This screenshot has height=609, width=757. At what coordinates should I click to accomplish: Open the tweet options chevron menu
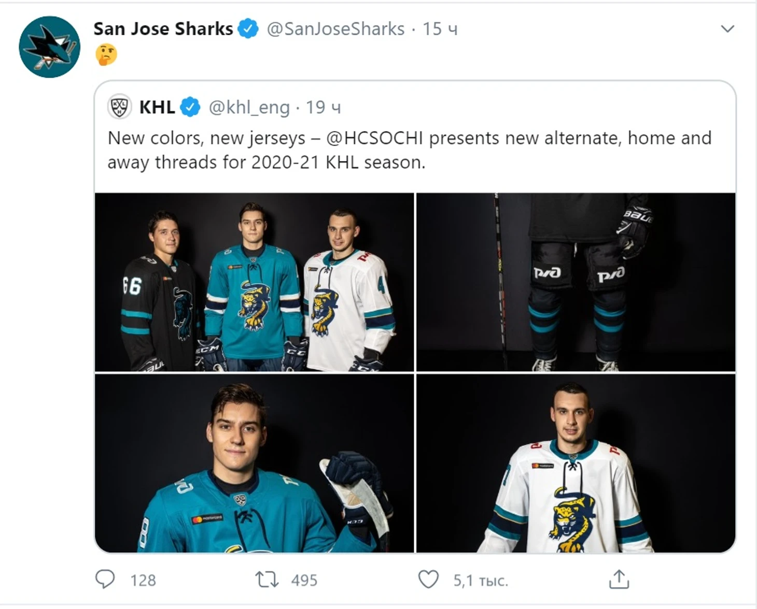coord(727,29)
